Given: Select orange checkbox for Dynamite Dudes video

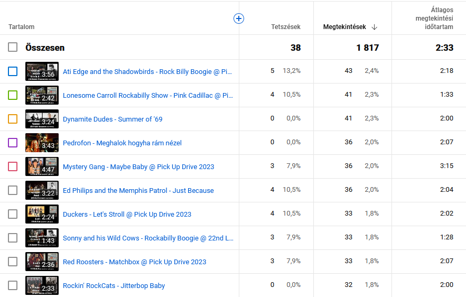Looking at the screenshot, I should pos(13,119).
